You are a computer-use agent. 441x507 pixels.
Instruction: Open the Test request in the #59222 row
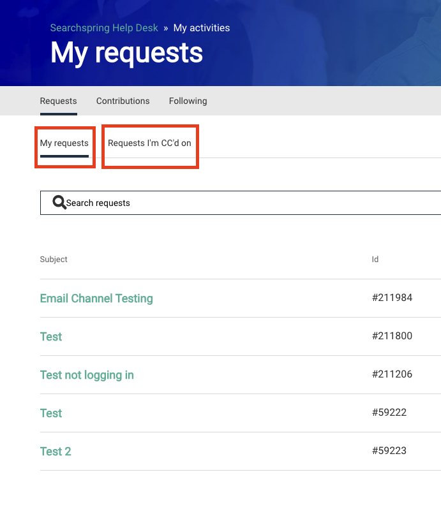click(51, 413)
